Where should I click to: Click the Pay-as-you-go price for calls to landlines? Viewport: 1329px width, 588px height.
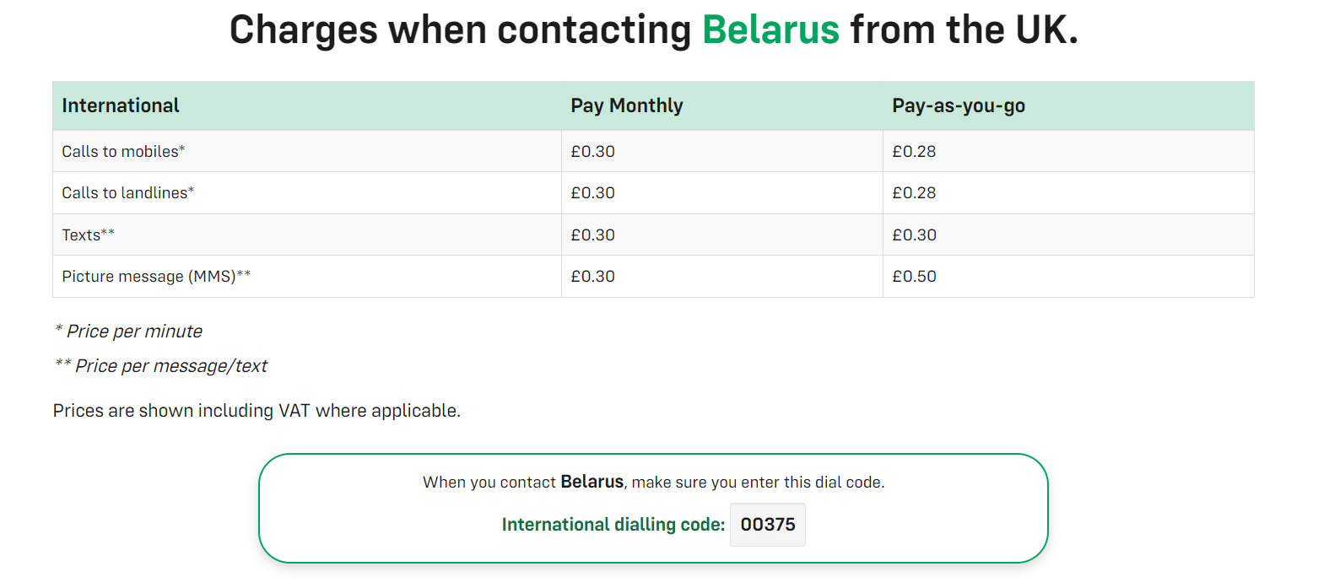915,192
